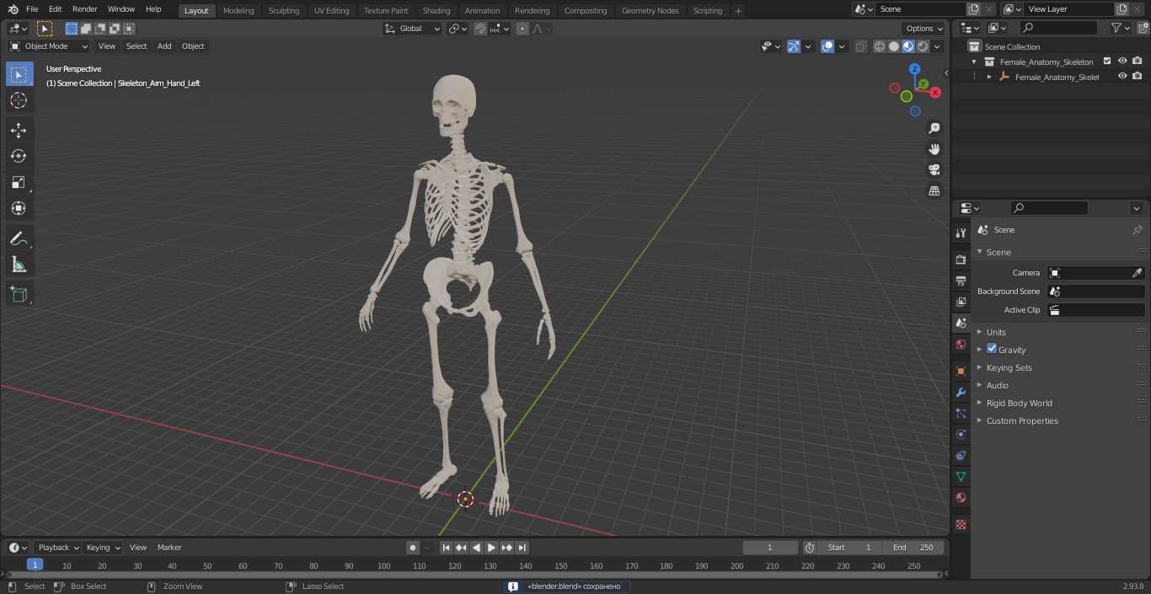The width and height of the screenshot is (1151, 594).
Task: Open the Texture properties checker tab
Action: [961, 524]
